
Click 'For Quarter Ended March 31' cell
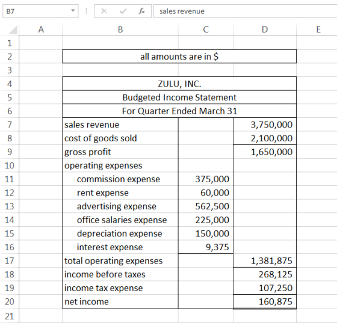179,111
